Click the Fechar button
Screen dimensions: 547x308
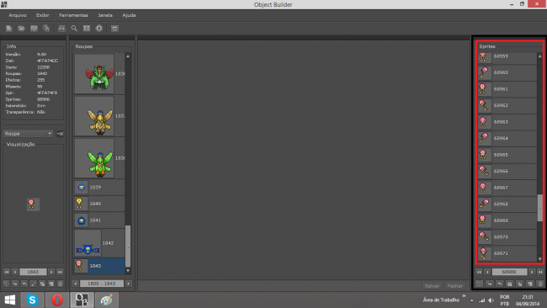coord(455,285)
